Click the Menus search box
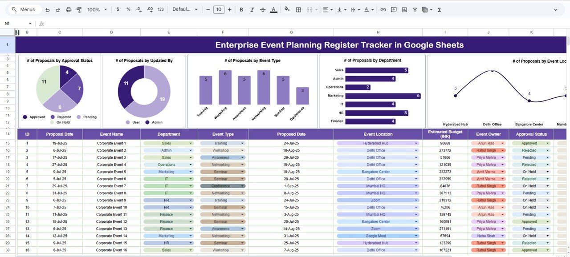Image resolution: width=570 pixels, height=257 pixels. pyautogui.click(x=27, y=9)
